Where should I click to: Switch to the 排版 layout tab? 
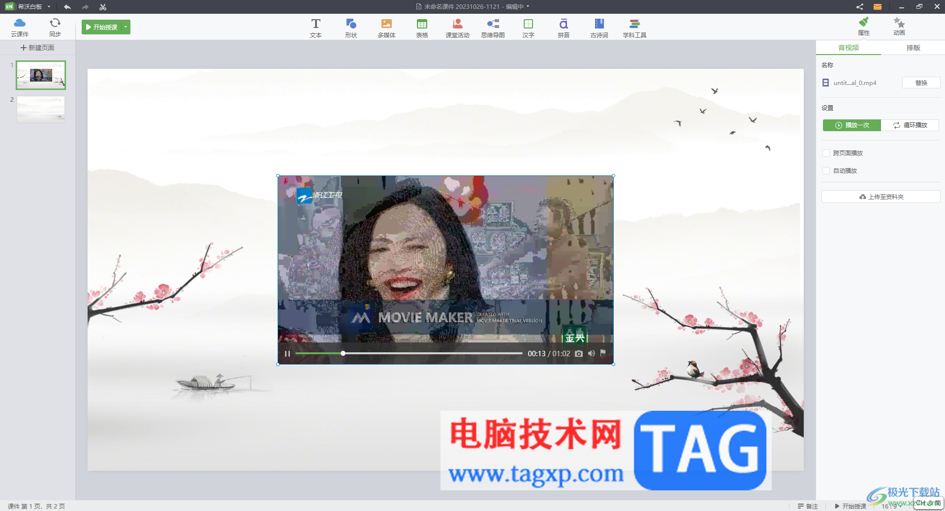tap(913, 48)
